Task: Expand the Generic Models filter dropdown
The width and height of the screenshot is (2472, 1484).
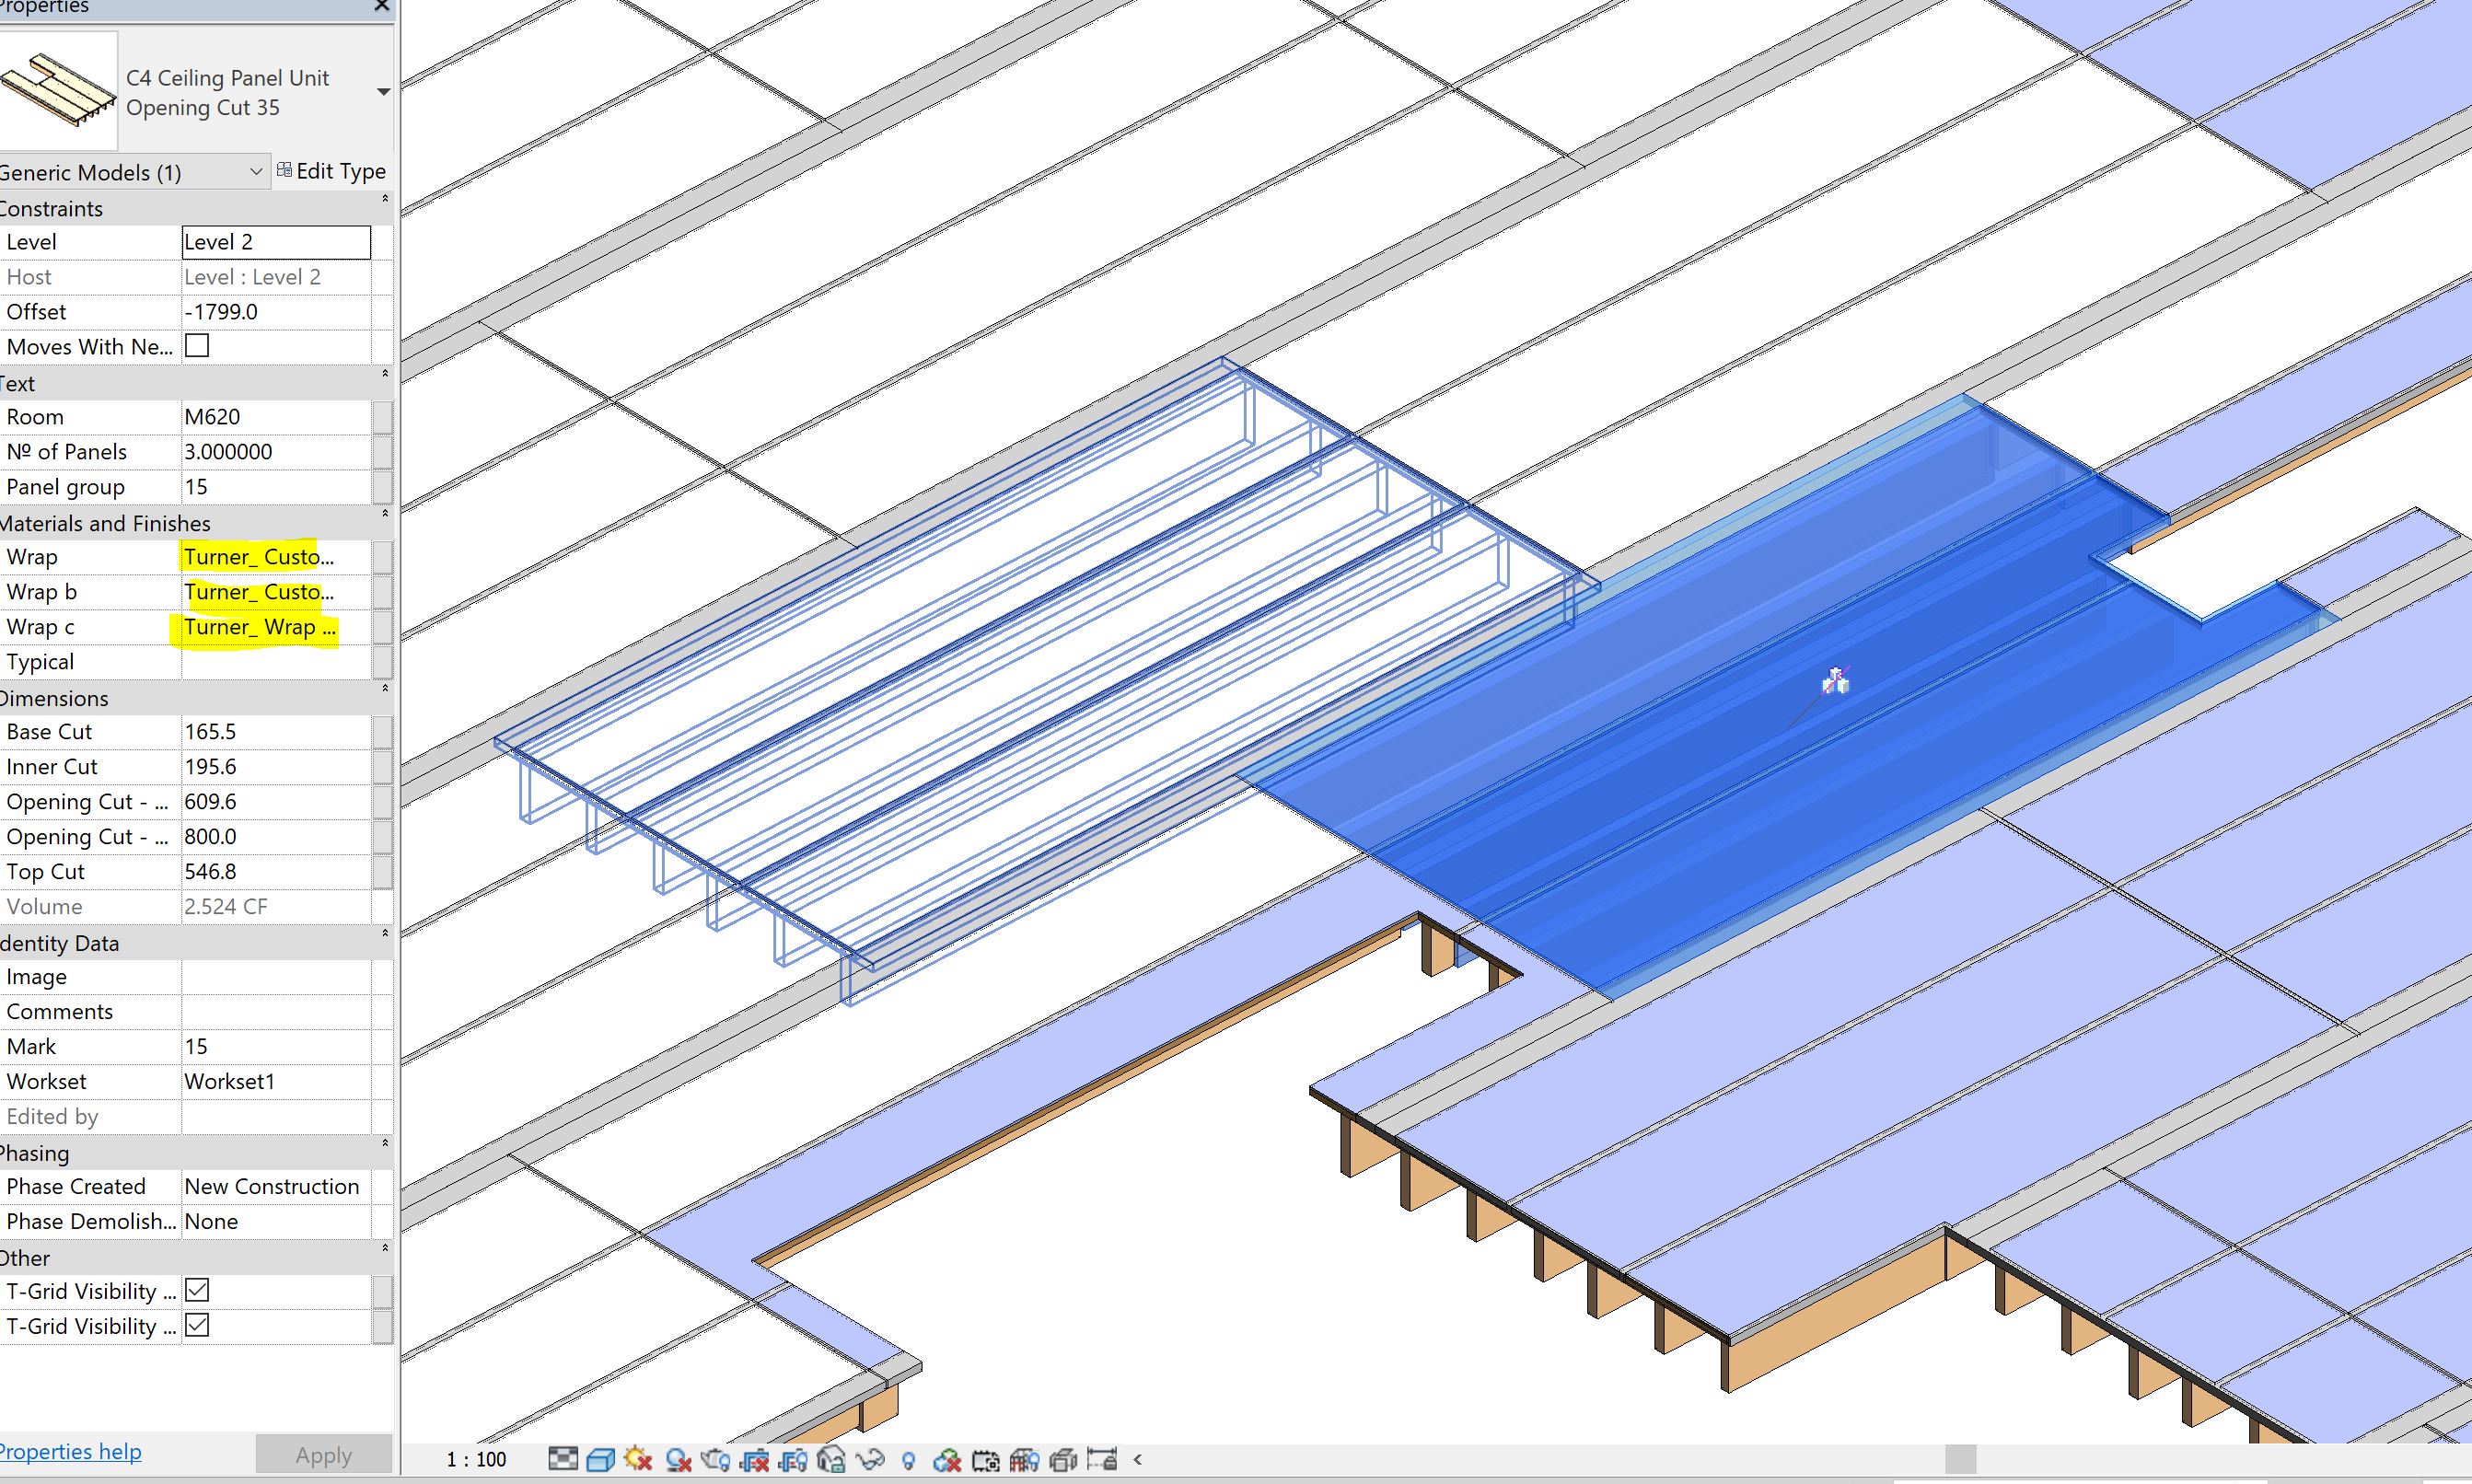Action: point(255,172)
